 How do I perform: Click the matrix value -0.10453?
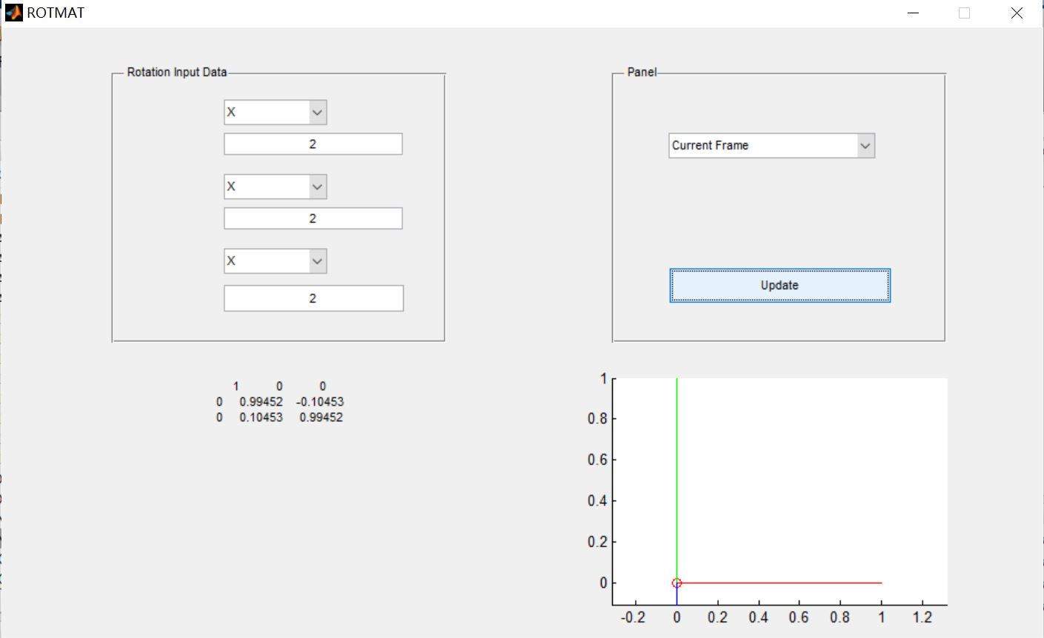coord(320,402)
